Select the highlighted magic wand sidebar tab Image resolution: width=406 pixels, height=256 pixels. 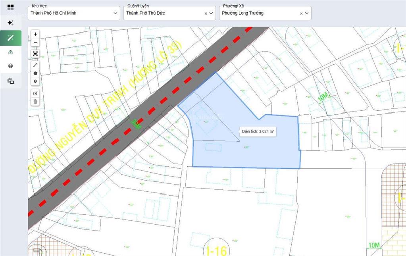(10, 38)
